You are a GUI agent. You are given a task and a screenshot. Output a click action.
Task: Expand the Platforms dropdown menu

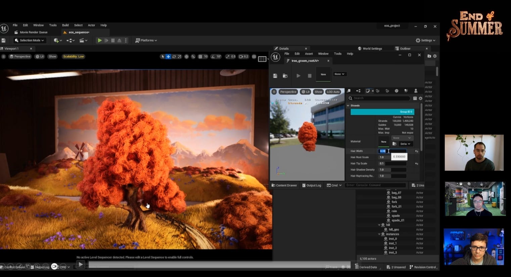146,40
